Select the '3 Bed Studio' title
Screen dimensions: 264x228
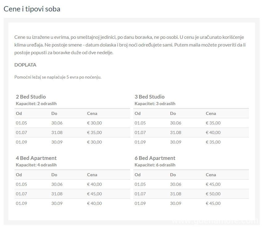150,97
